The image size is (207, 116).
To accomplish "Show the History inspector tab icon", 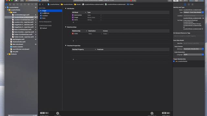I will (189, 5).
